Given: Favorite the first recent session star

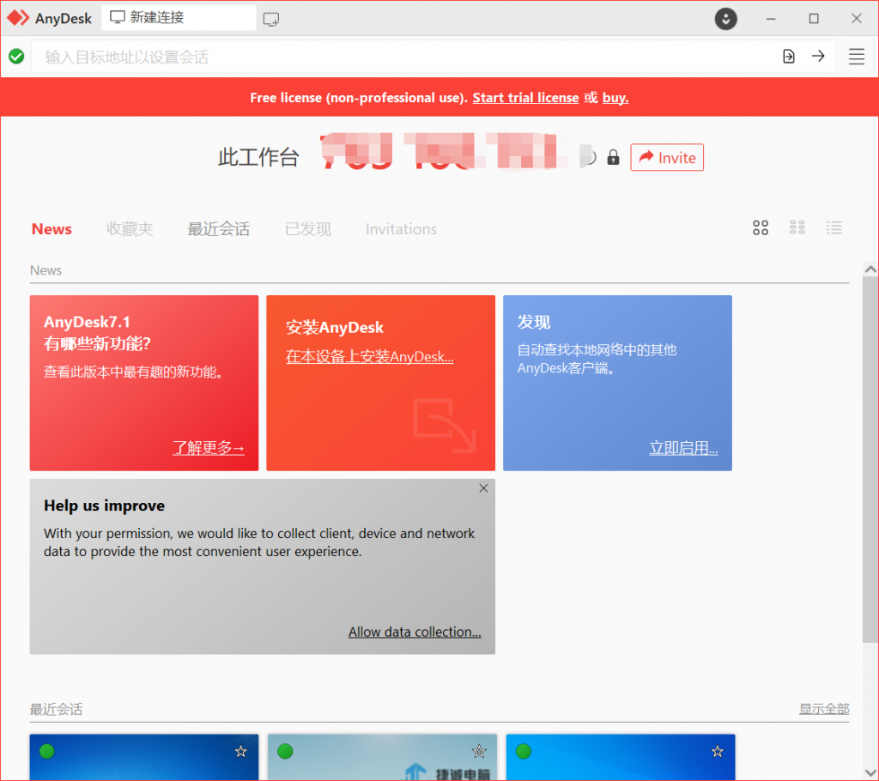Looking at the screenshot, I should coord(241,752).
